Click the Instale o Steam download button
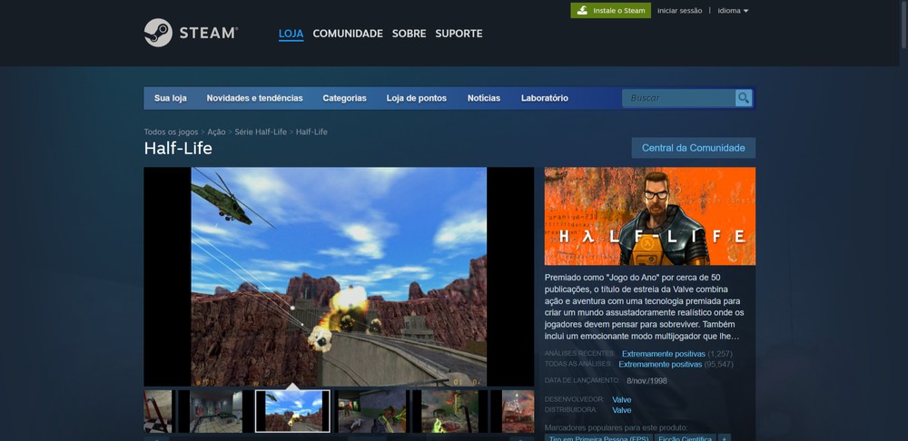This screenshot has width=908, height=441. (x=610, y=10)
